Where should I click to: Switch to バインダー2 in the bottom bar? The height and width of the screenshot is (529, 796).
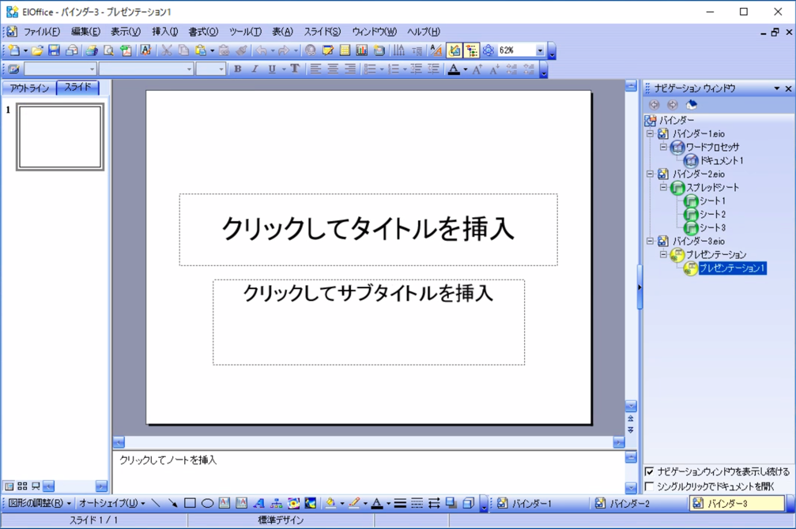639,503
